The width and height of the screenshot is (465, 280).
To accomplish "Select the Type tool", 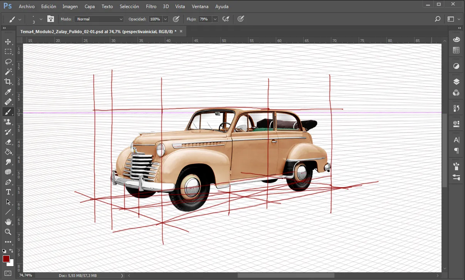I will pos(8,192).
